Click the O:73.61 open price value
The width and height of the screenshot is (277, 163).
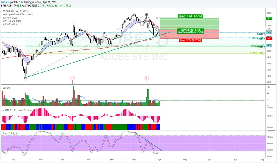[x=42, y=6]
